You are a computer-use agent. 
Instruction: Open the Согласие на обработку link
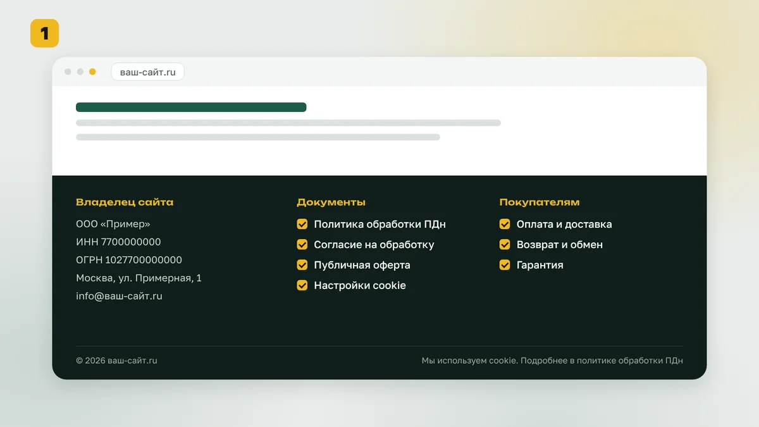pyautogui.click(x=374, y=244)
